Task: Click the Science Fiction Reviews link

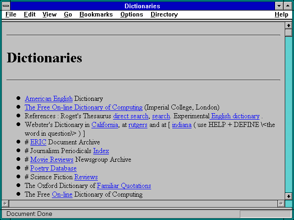Action: click(86, 177)
